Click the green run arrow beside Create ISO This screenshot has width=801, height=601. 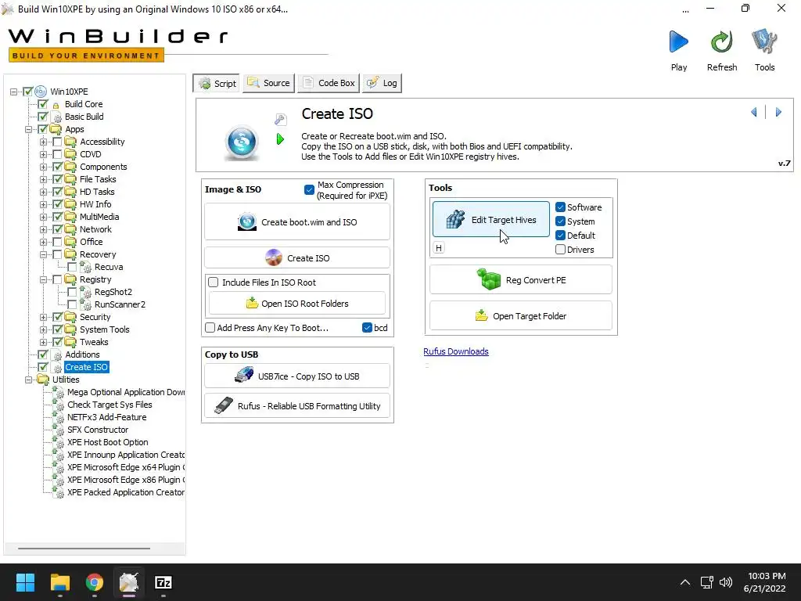(x=280, y=139)
